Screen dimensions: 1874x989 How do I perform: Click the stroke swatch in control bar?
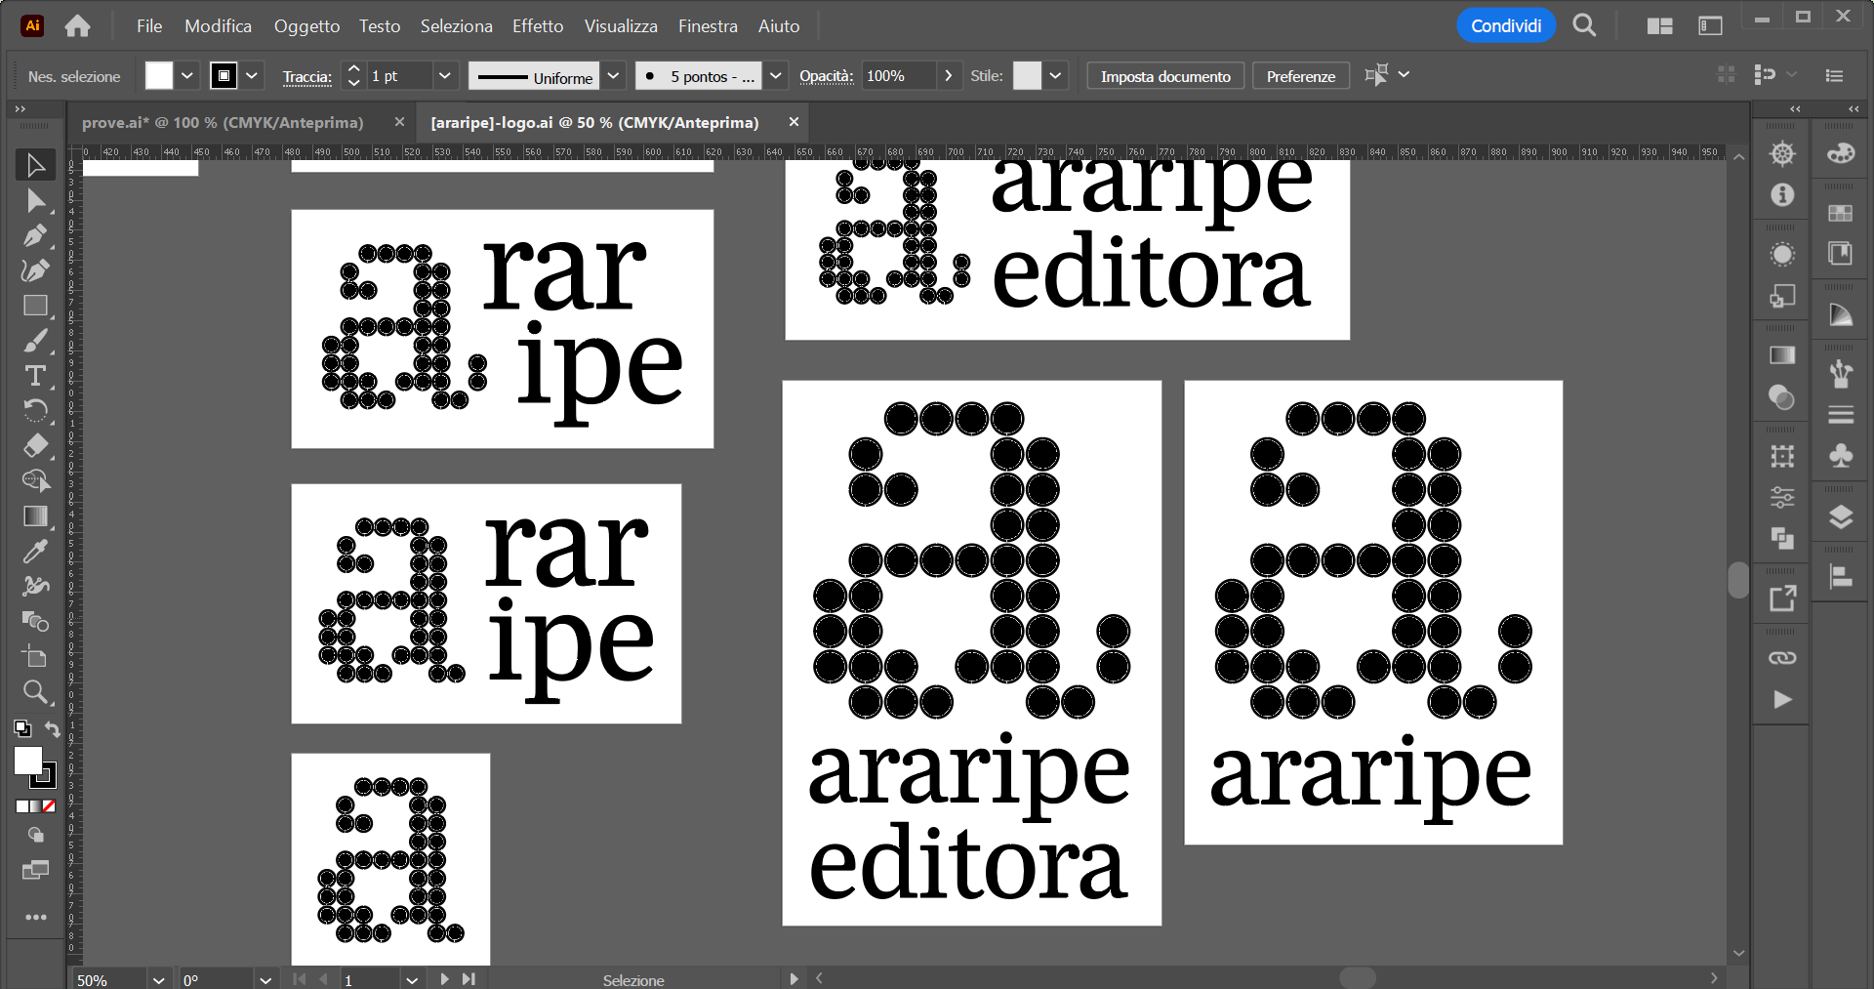pos(224,75)
